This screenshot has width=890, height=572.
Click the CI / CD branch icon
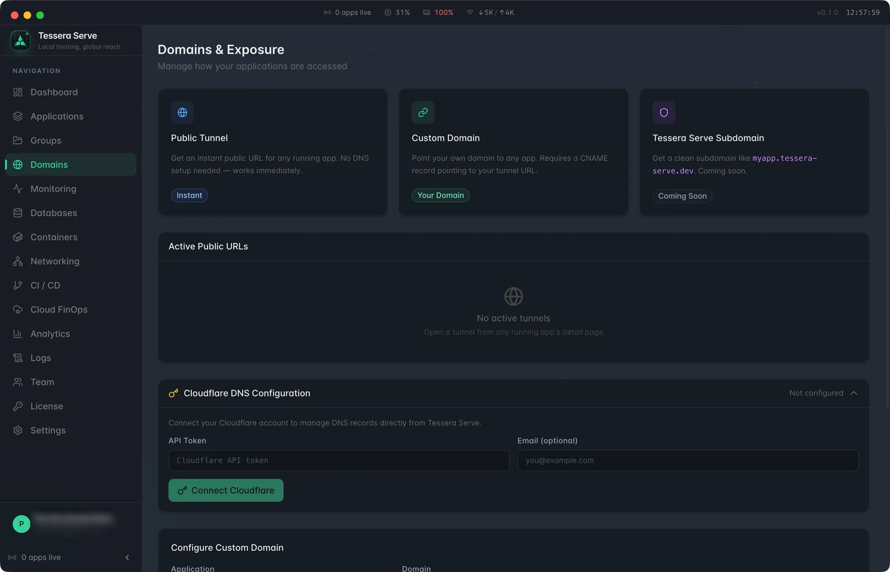(x=18, y=285)
